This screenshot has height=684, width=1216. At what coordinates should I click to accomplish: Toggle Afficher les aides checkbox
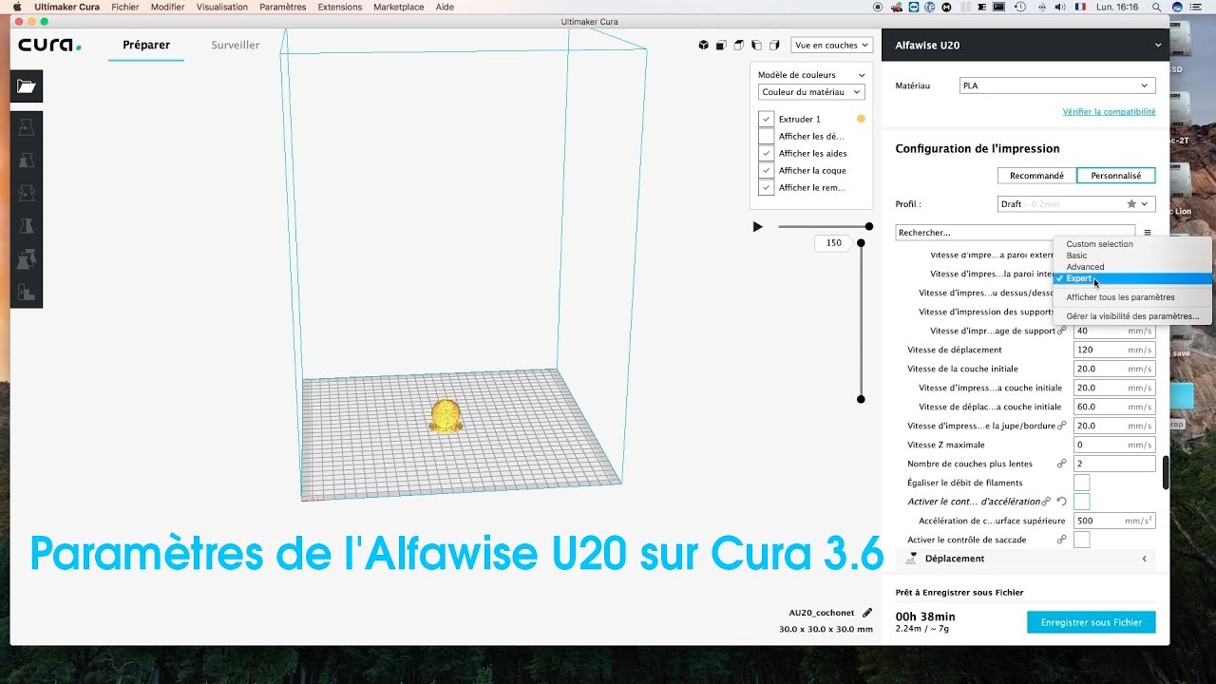click(x=767, y=153)
